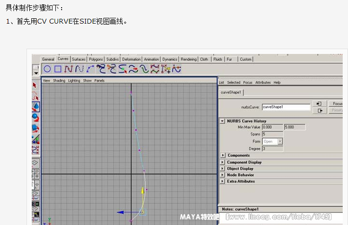Screen dimensions: 348x225
Task: Click the select input connection arrow button
Action: click(319, 104)
